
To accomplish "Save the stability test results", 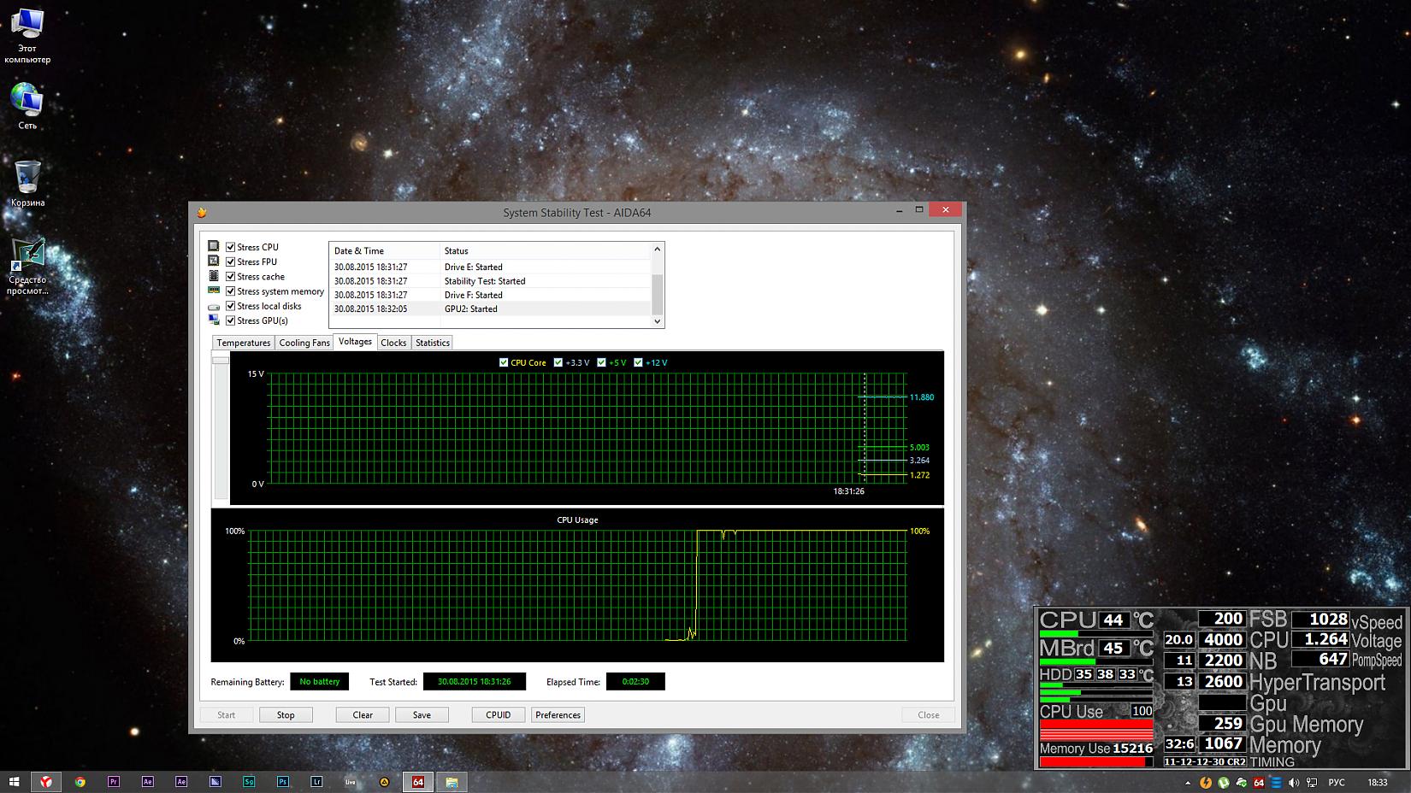I will tap(422, 715).
